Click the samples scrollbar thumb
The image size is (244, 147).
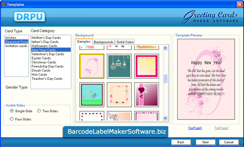click(x=165, y=79)
